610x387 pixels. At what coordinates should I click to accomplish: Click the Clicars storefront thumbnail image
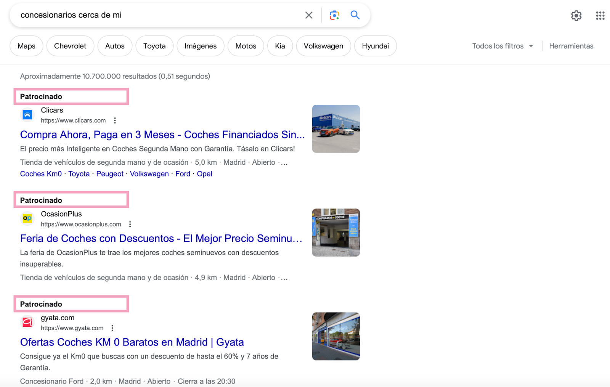tap(335, 128)
